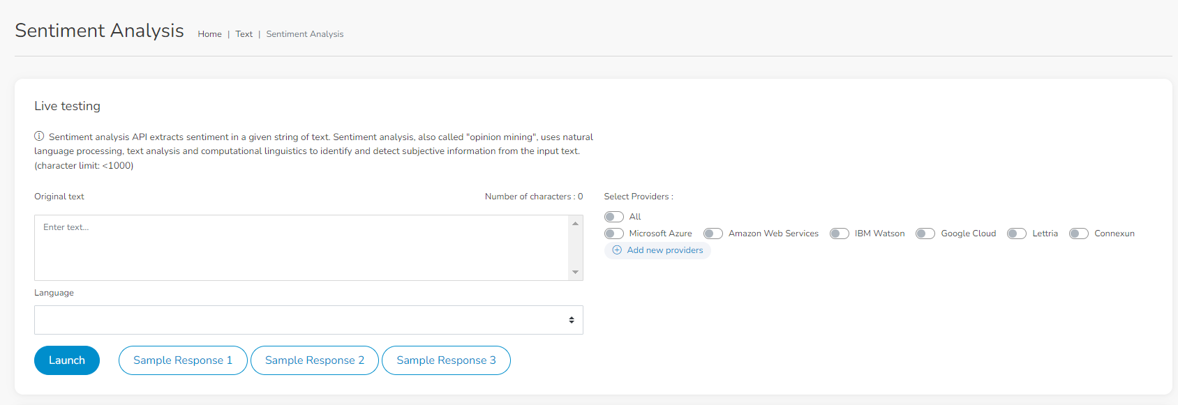Enable the Amazon Web Services provider

click(x=713, y=234)
